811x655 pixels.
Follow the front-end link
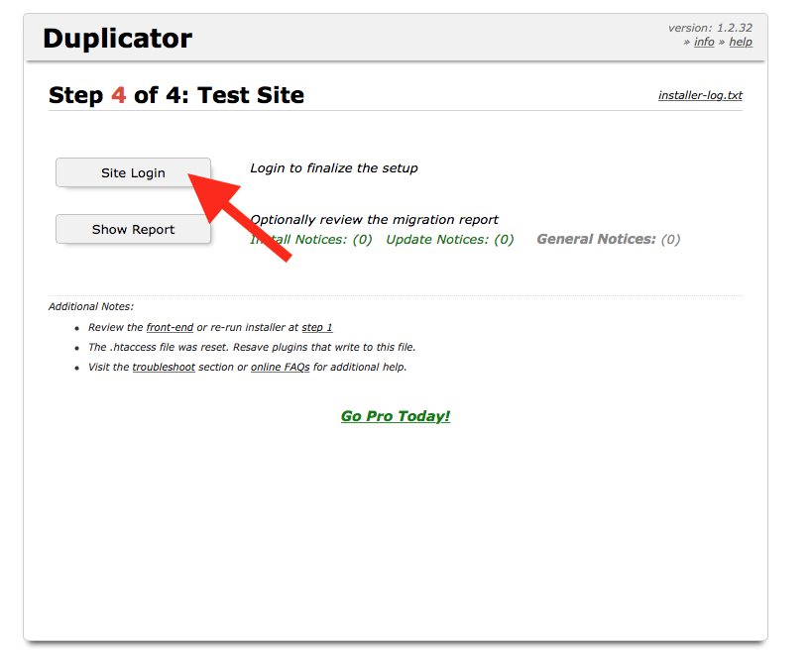tap(170, 327)
